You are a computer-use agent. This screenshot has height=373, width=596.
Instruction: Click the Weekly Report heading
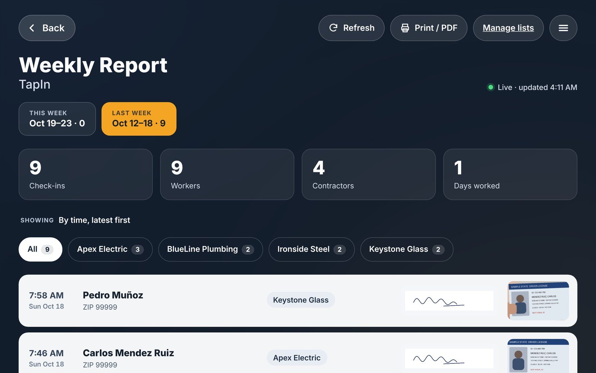(x=93, y=65)
